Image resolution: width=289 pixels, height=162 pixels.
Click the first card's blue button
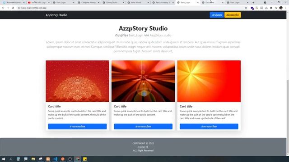77,126
